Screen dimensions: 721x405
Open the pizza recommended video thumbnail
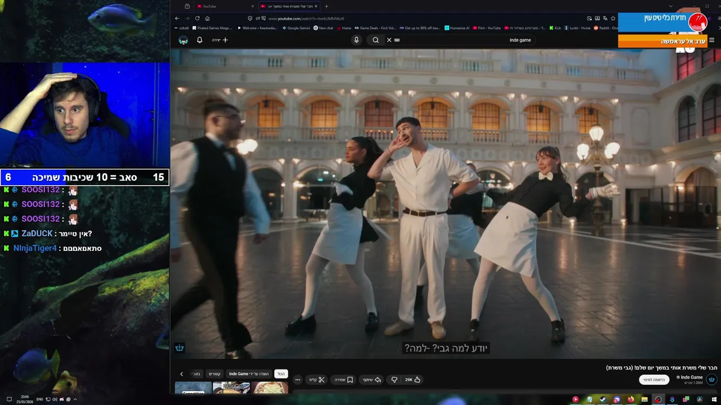pyautogui.click(x=269, y=388)
